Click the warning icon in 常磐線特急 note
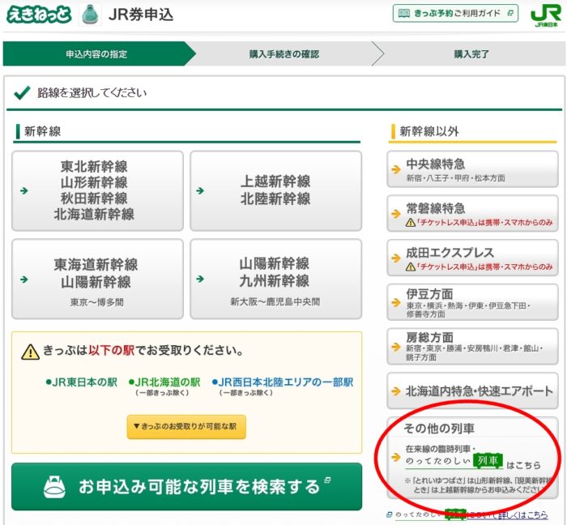Screen dimensions: 567x525 click(x=411, y=222)
